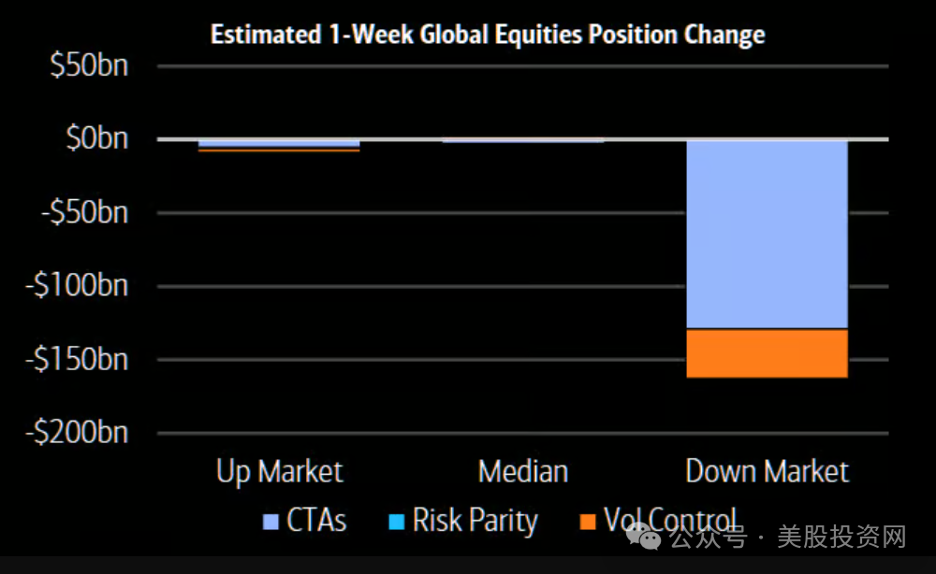Select the Down Market CTAs blue bar
The height and width of the screenshot is (574, 936).
point(768,235)
